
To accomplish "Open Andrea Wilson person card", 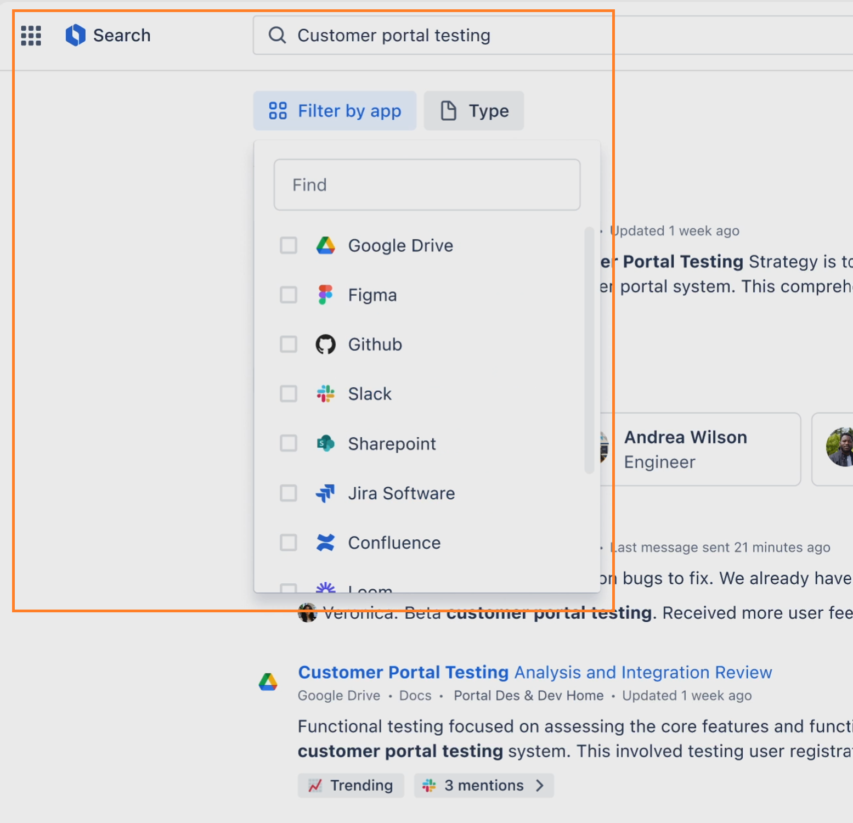I will pos(701,449).
